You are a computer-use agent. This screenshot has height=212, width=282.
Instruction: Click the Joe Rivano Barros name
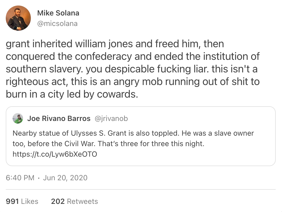point(59,118)
